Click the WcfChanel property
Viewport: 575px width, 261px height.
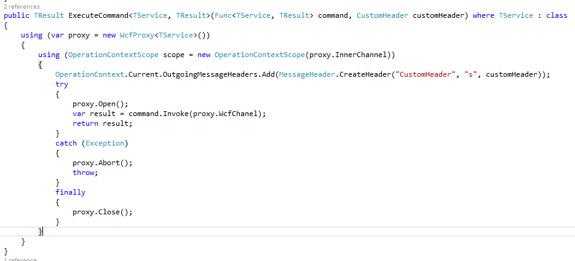pos(240,114)
